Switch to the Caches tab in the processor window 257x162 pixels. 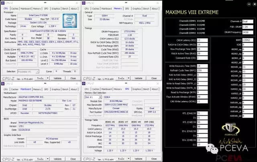pyautogui.click(x=15, y=8)
